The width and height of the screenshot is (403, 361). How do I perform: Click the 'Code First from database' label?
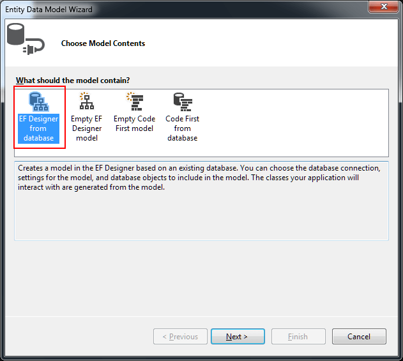(182, 128)
